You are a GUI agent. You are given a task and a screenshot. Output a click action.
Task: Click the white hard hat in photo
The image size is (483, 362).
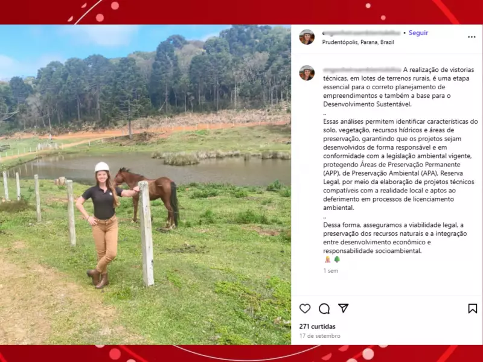[x=101, y=167]
